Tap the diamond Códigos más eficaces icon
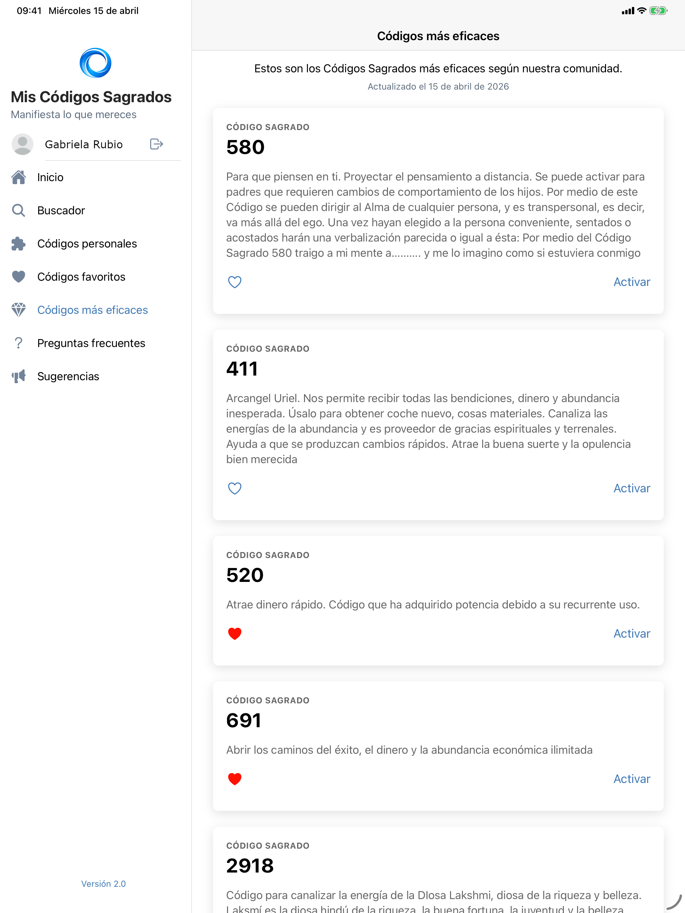 19,310
